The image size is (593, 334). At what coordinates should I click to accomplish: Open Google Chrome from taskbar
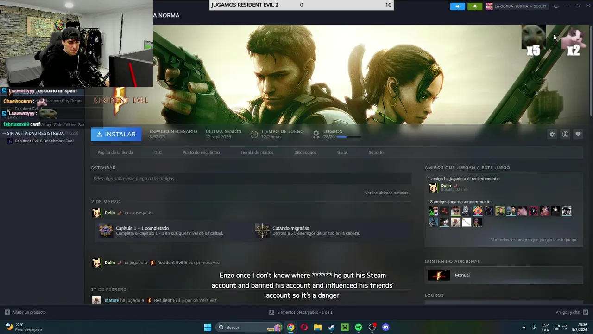click(x=290, y=327)
